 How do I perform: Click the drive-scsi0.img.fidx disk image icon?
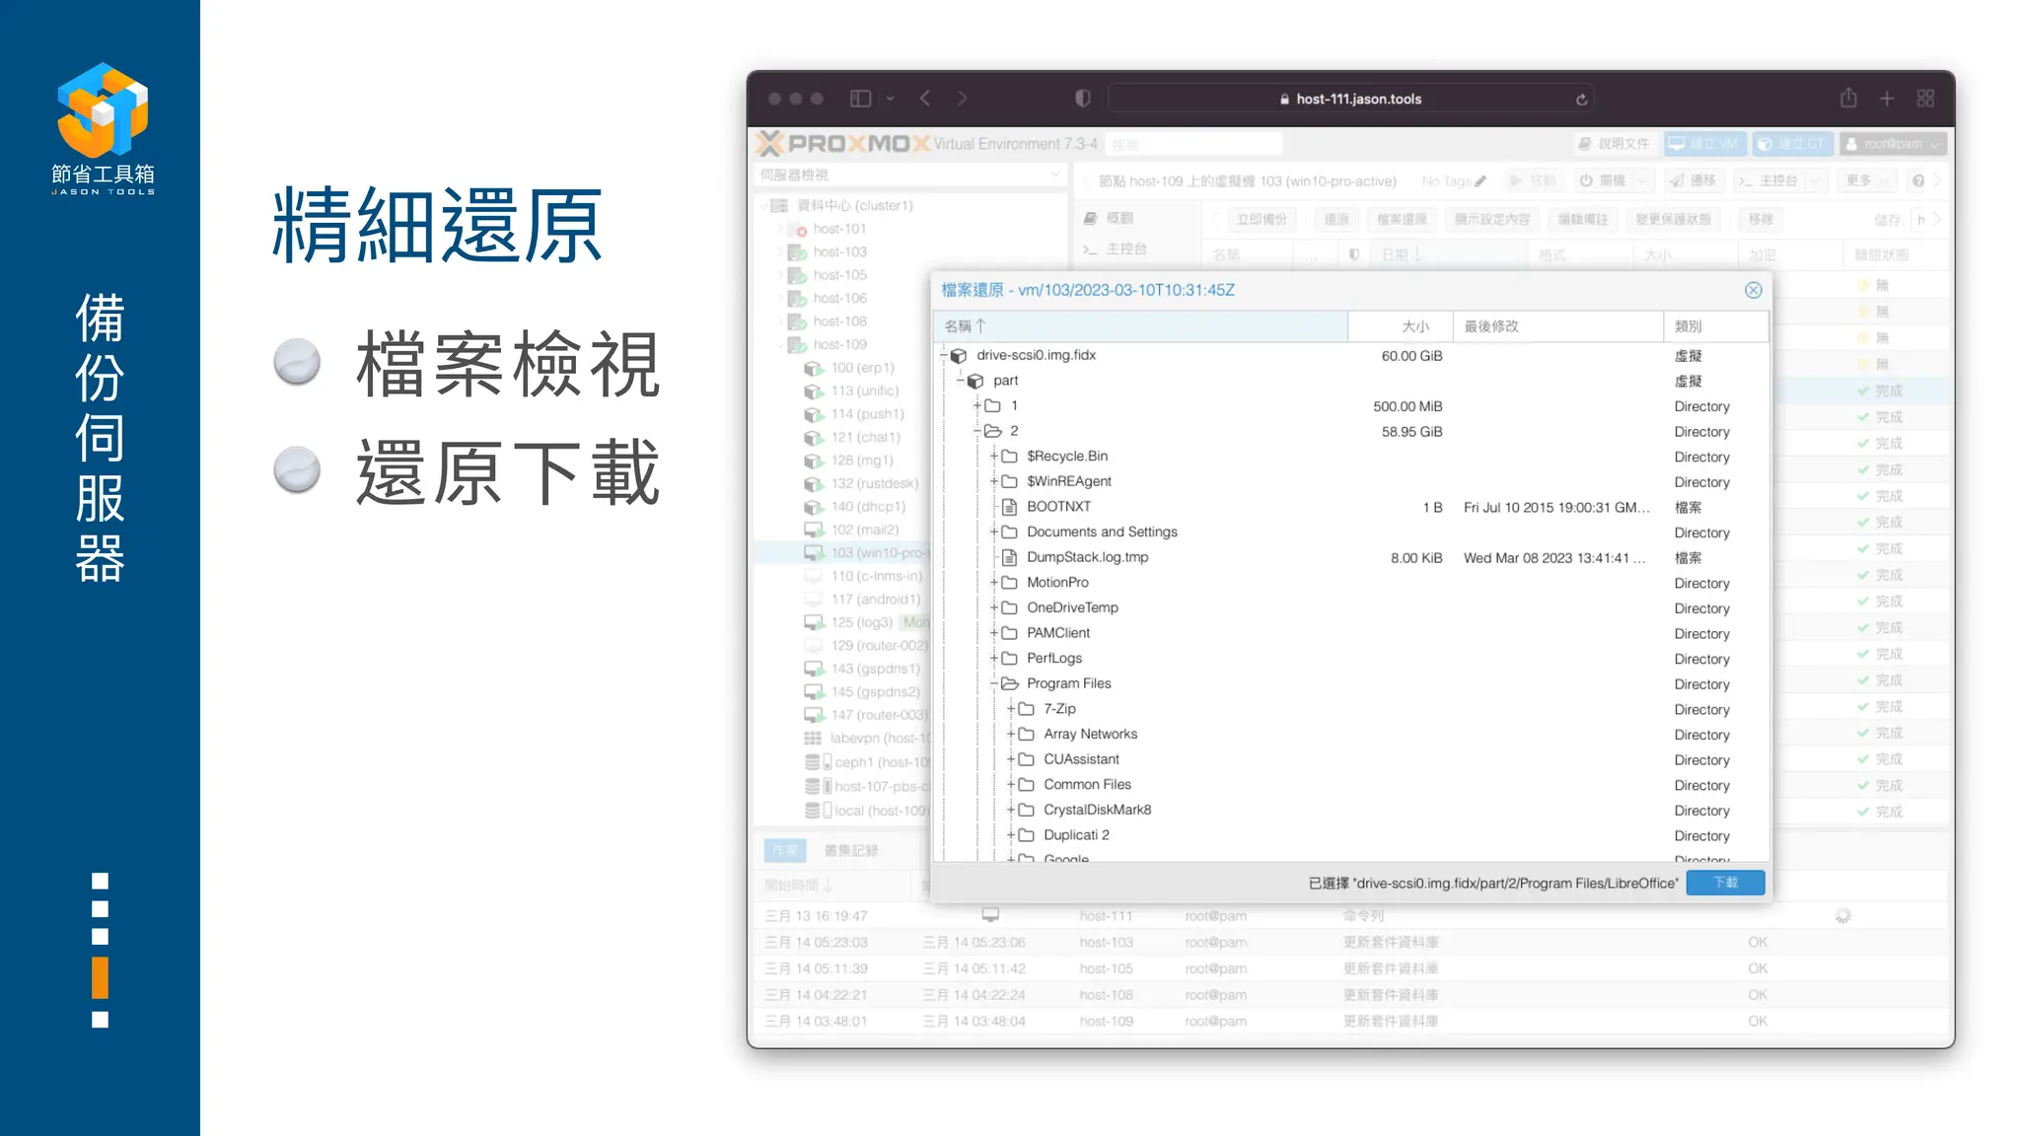pyautogui.click(x=959, y=355)
